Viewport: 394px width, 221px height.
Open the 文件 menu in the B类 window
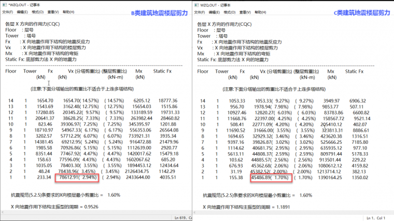tap(7, 11)
